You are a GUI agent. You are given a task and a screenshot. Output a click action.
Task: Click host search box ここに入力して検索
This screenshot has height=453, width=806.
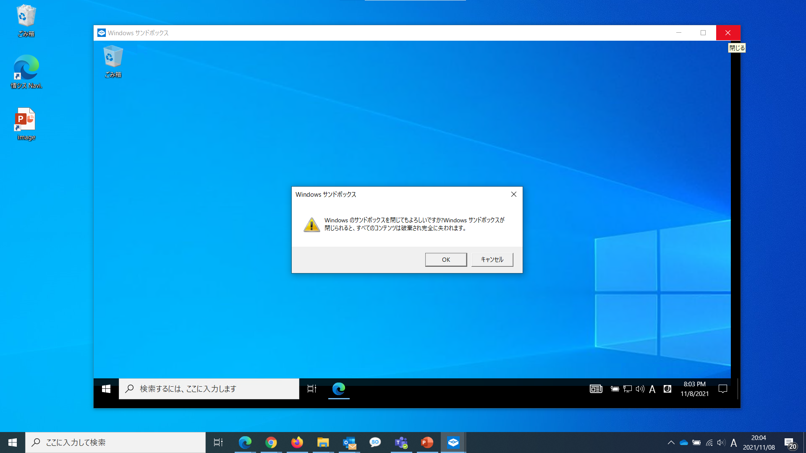[115, 443]
